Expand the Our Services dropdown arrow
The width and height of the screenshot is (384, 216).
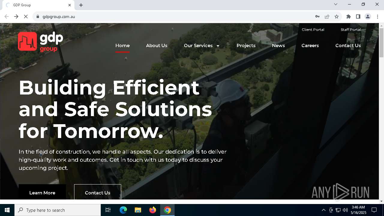218,46
